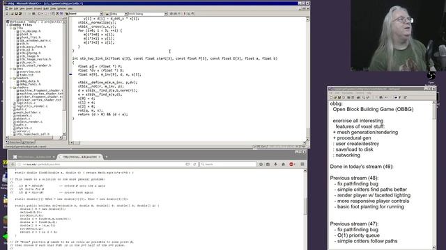Select main.c in the file tree
This screenshot has width=446, height=250.
[x=22, y=109]
